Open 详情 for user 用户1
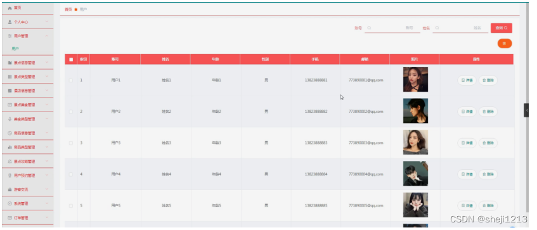 (x=467, y=80)
